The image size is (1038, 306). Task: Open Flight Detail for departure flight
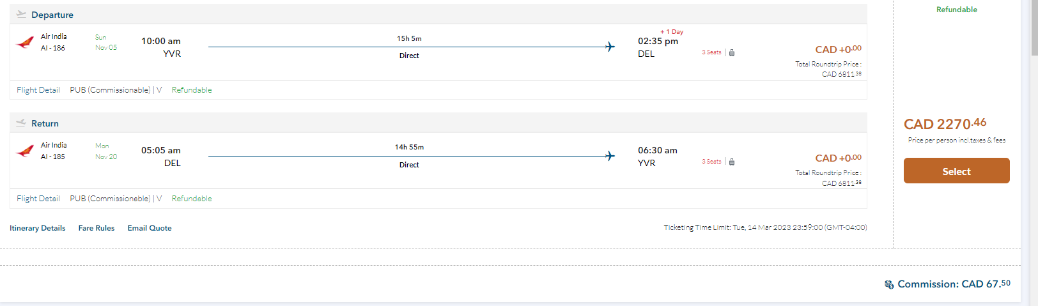tap(38, 90)
